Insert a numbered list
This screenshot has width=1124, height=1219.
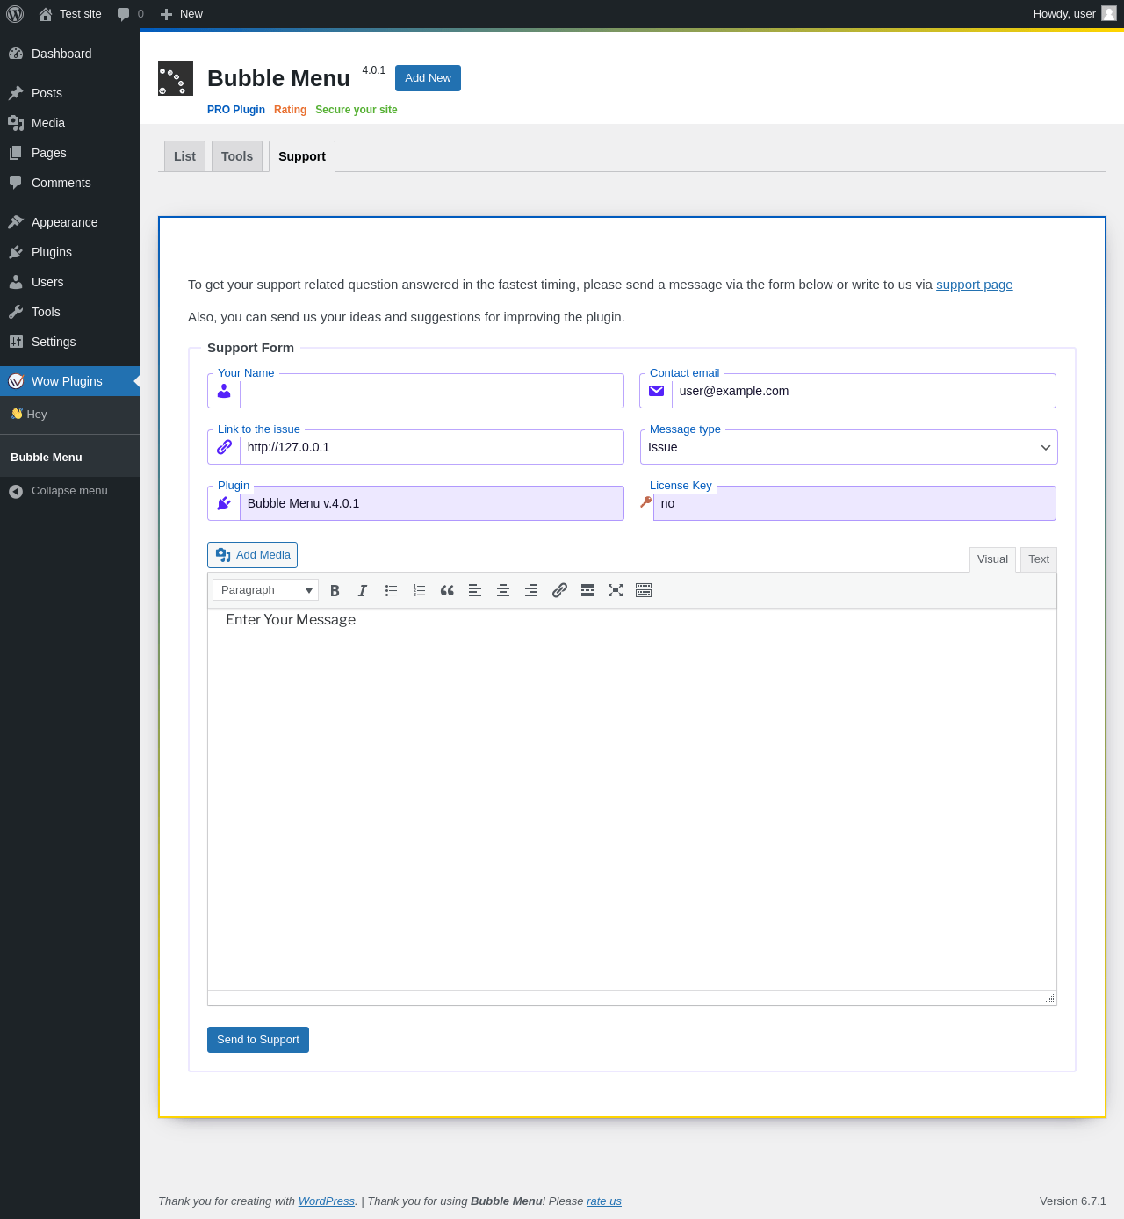click(x=419, y=590)
